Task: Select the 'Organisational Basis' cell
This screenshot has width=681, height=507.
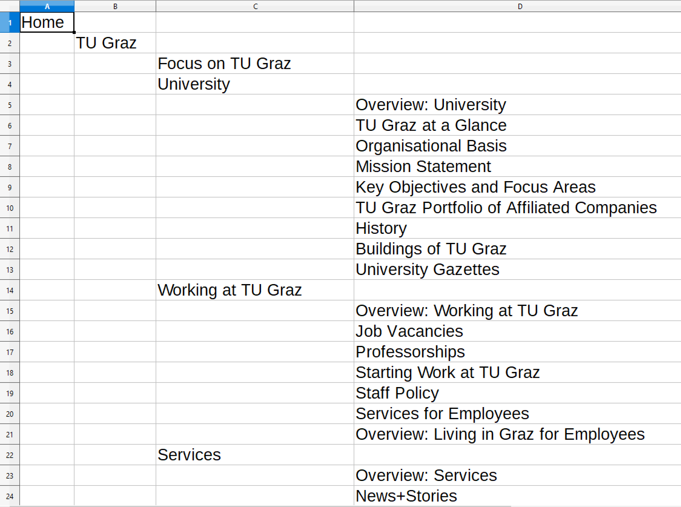Action: [x=517, y=146]
